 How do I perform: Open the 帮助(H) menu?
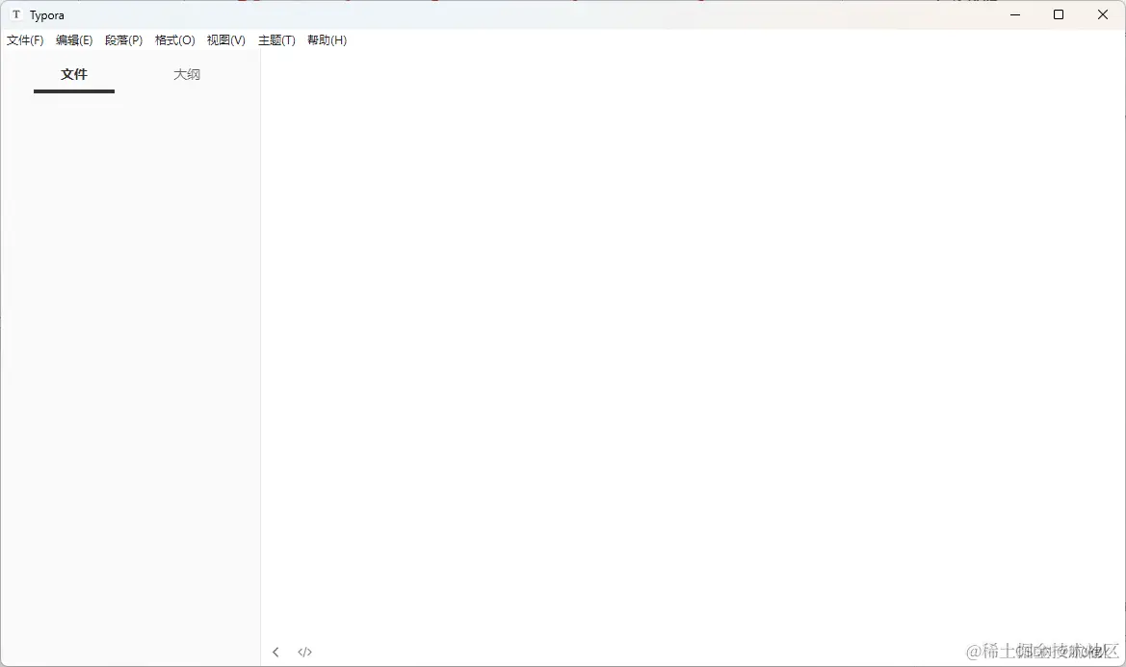pyautogui.click(x=327, y=40)
